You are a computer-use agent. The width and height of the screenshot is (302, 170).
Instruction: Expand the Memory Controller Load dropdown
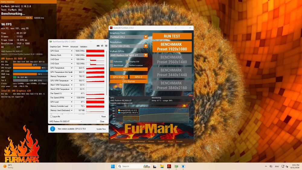(72, 106)
